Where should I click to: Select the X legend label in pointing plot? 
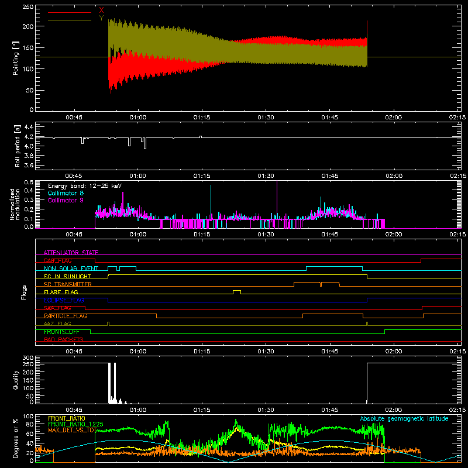pyautogui.click(x=101, y=11)
